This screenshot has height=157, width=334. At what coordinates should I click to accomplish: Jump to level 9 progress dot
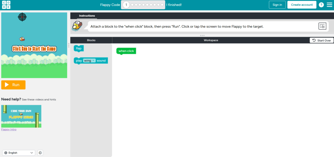coord(159,5)
